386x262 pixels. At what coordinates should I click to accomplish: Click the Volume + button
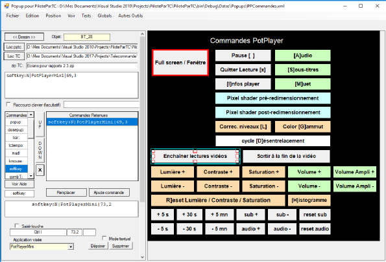tap(309, 172)
